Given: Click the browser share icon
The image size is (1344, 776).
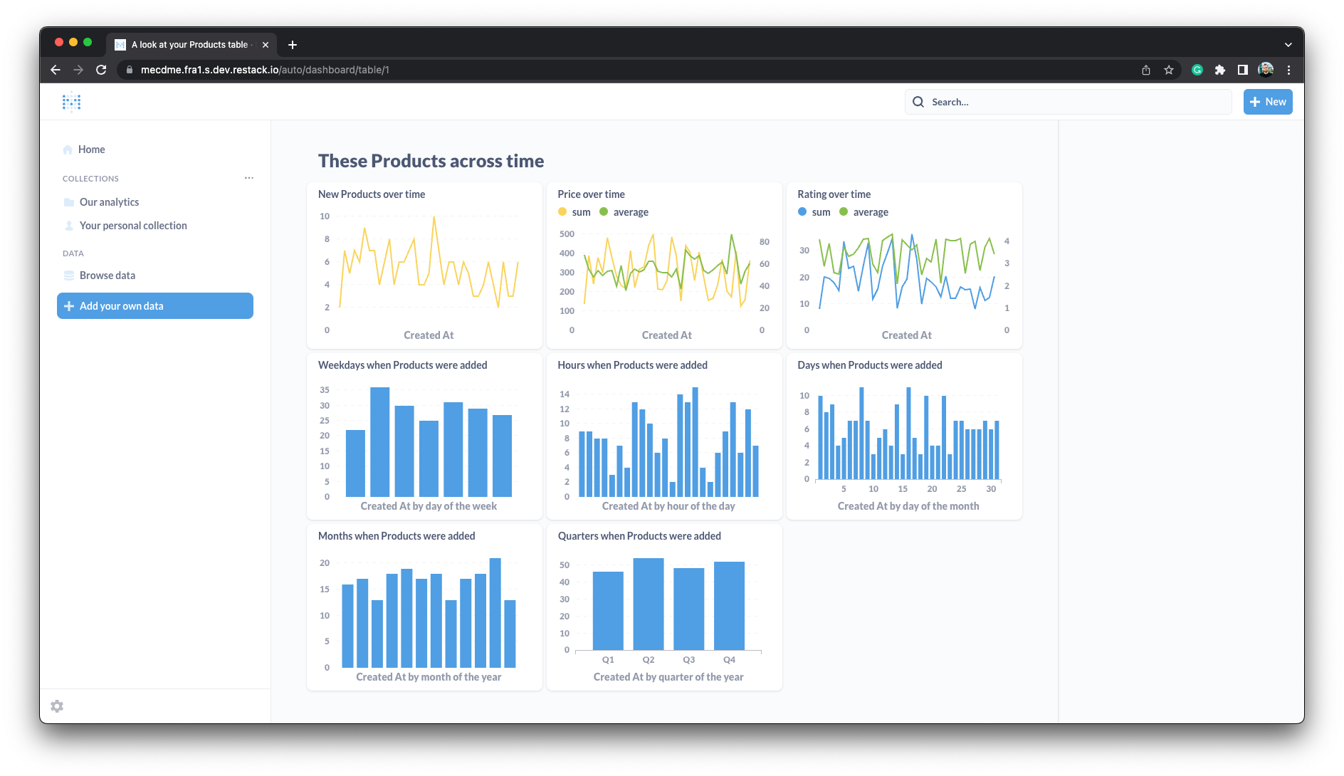Looking at the screenshot, I should 1146,70.
